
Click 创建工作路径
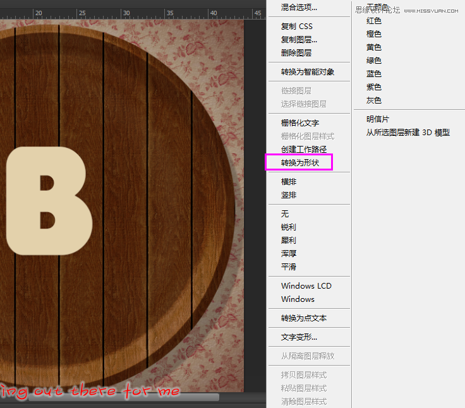(x=304, y=149)
